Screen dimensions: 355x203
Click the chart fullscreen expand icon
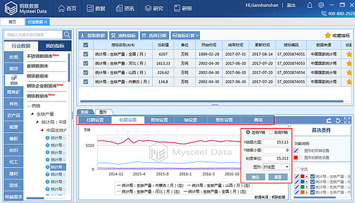coord(347,120)
